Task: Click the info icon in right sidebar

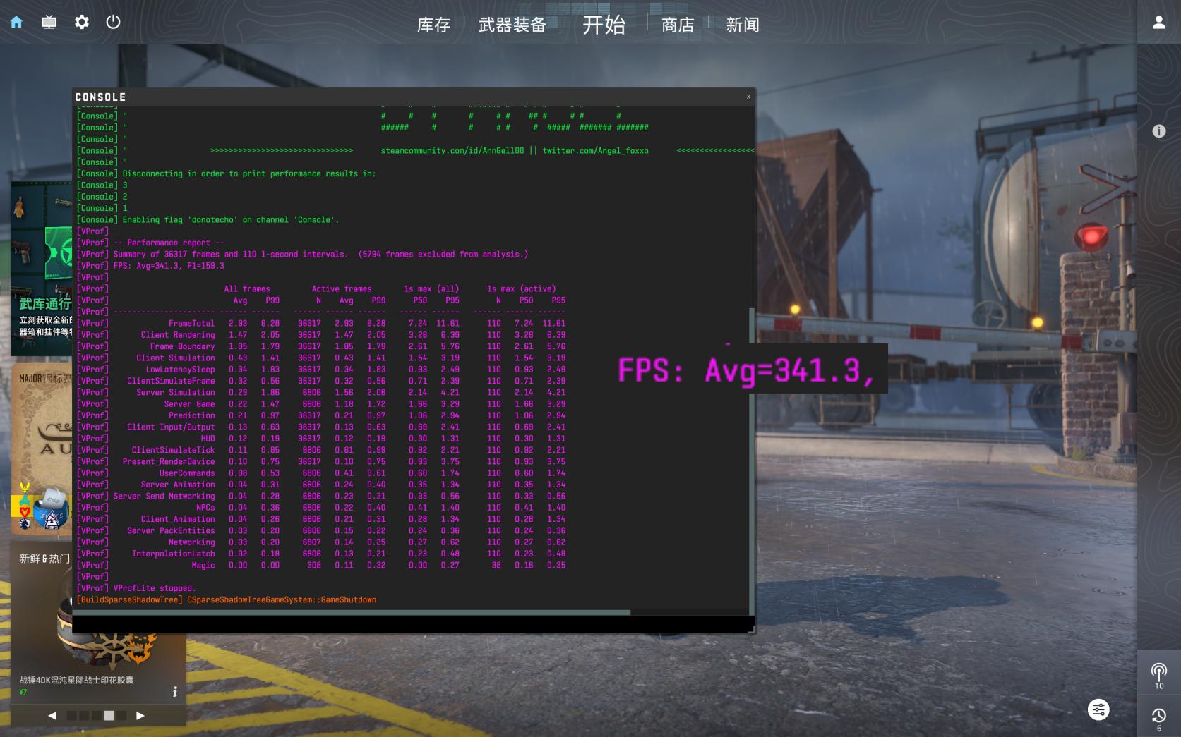Action: [x=1158, y=131]
